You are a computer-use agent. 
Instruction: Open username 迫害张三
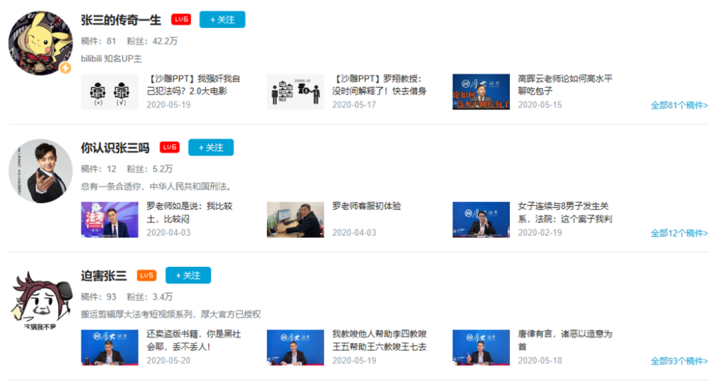click(104, 275)
